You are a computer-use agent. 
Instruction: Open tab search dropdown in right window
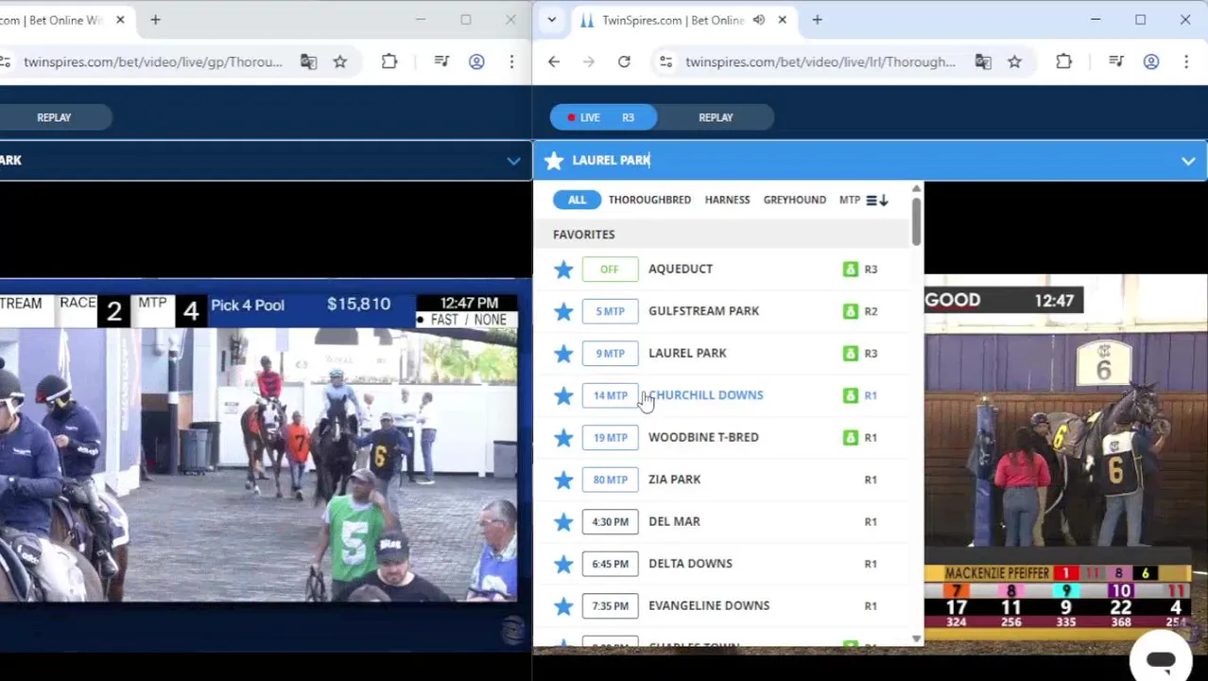pos(552,20)
